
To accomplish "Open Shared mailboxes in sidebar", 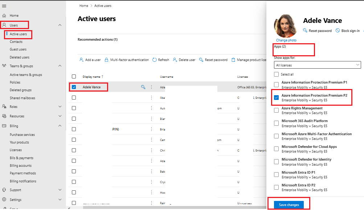I will pyautogui.click(x=23, y=98).
